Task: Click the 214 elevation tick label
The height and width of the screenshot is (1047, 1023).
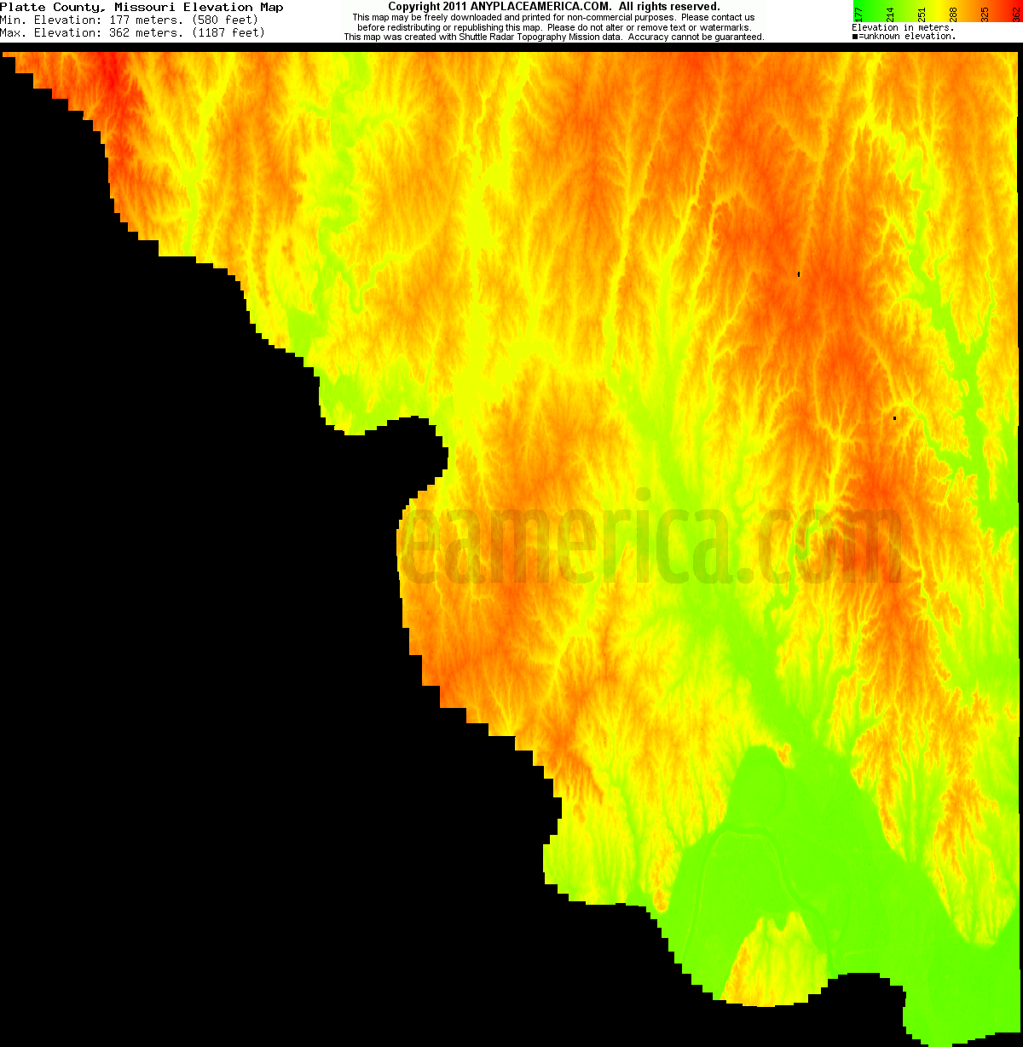Action: coord(889,13)
